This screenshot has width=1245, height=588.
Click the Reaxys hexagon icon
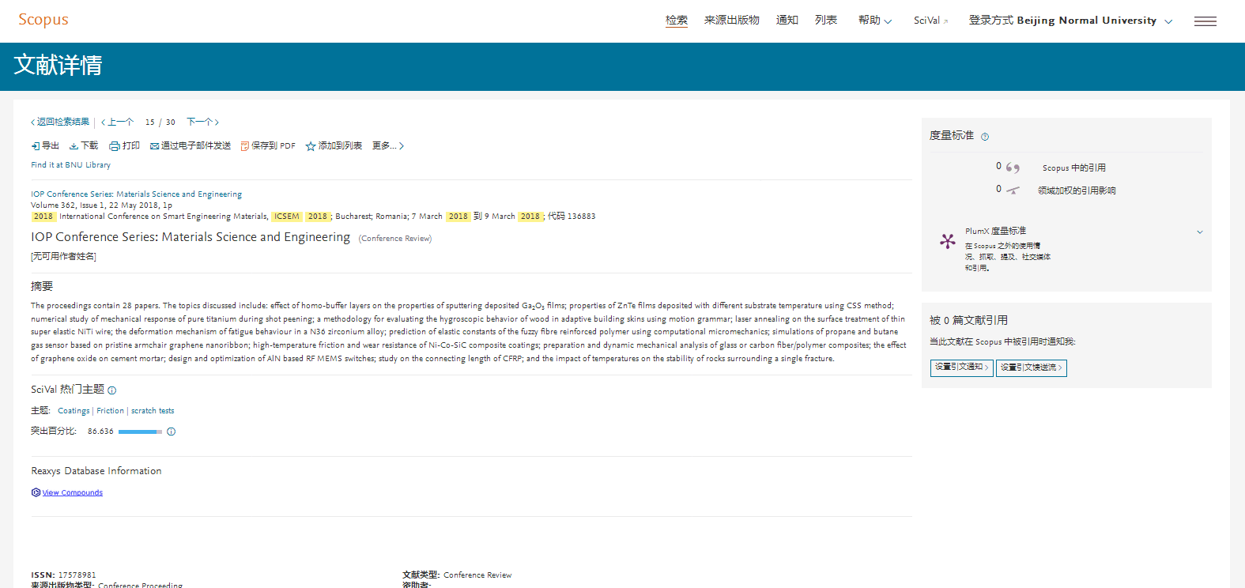pos(36,492)
